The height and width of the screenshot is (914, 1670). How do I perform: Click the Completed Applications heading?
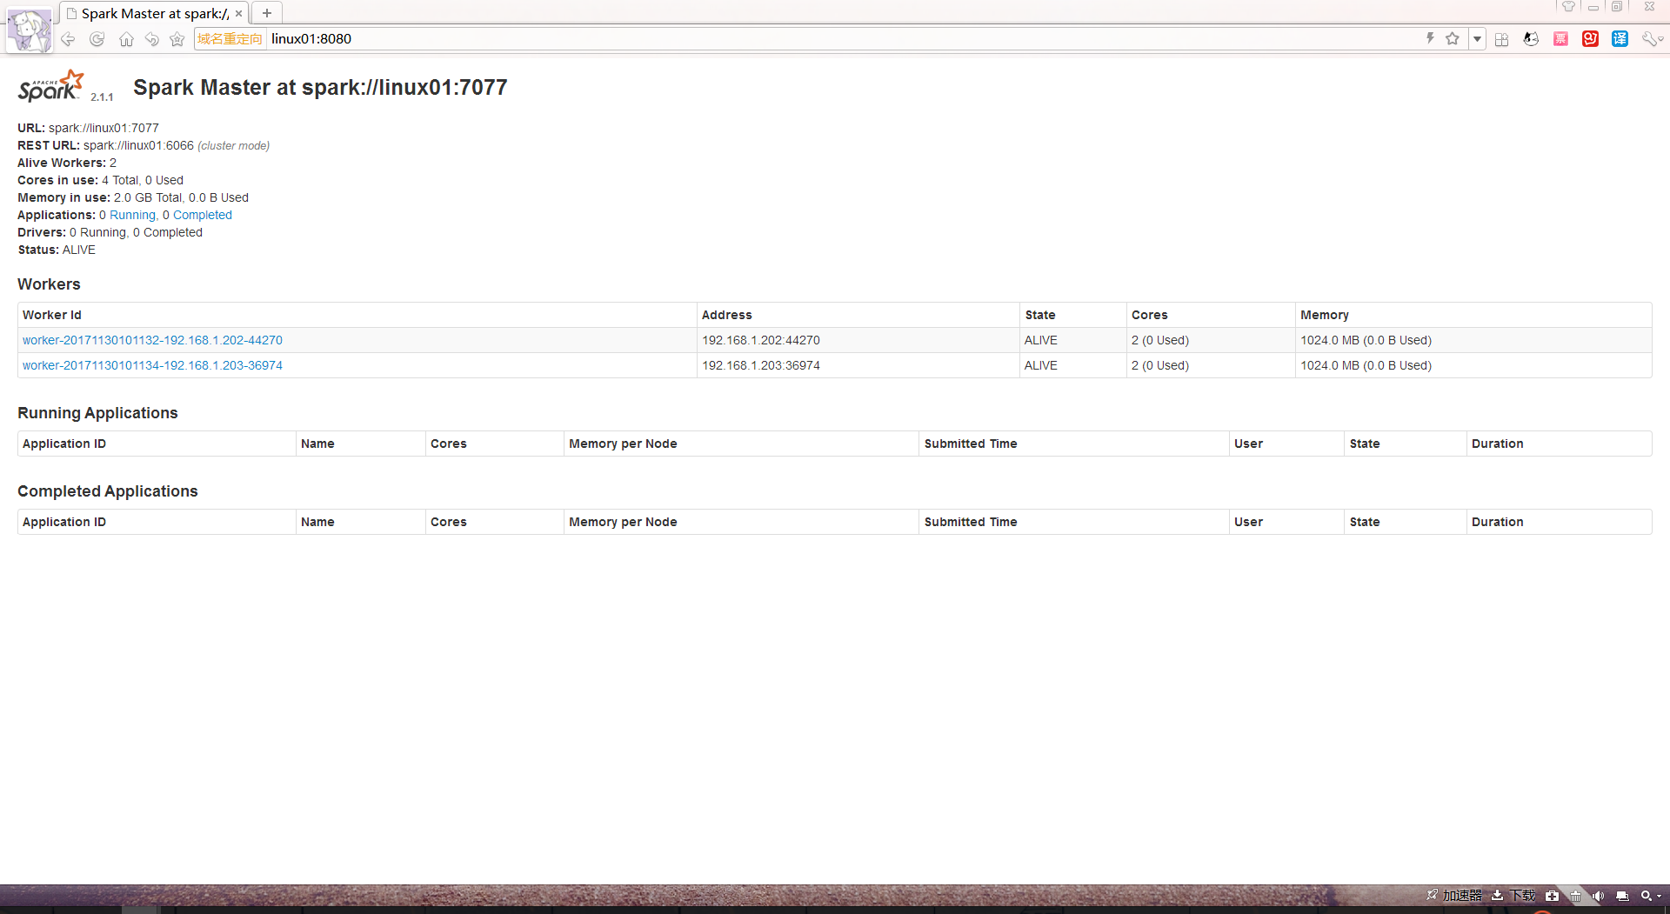pyautogui.click(x=108, y=491)
